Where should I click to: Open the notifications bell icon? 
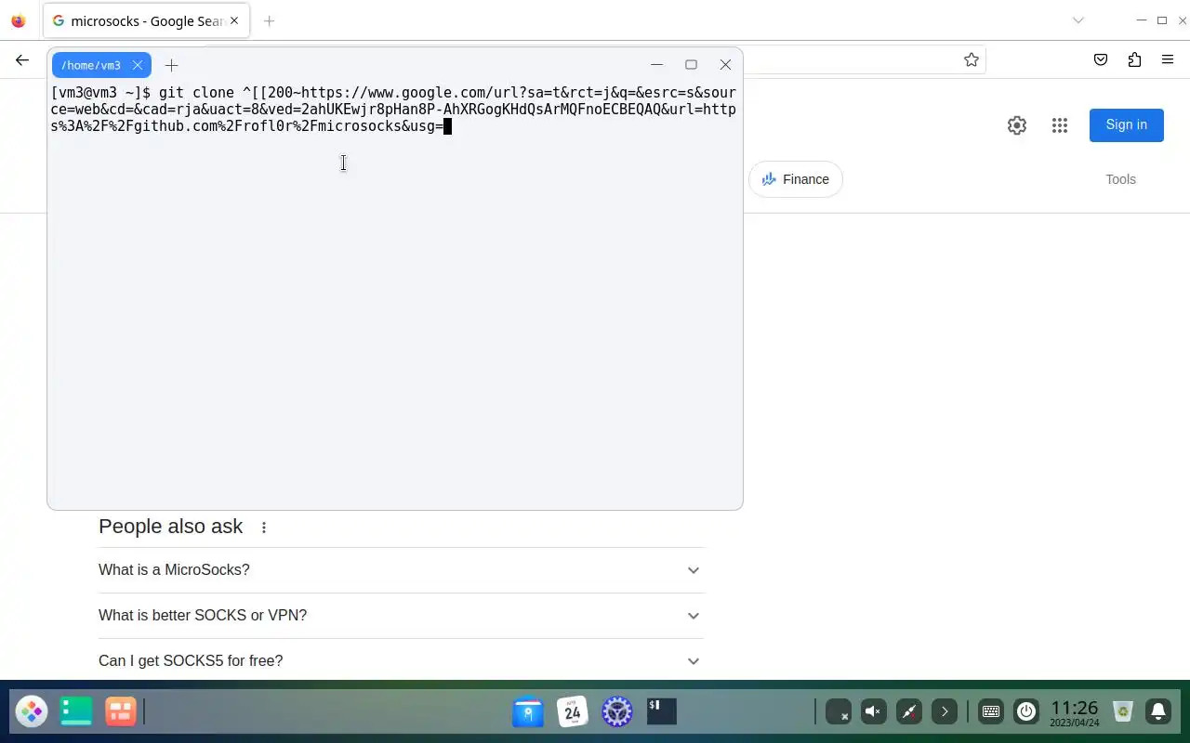click(x=1158, y=712)
